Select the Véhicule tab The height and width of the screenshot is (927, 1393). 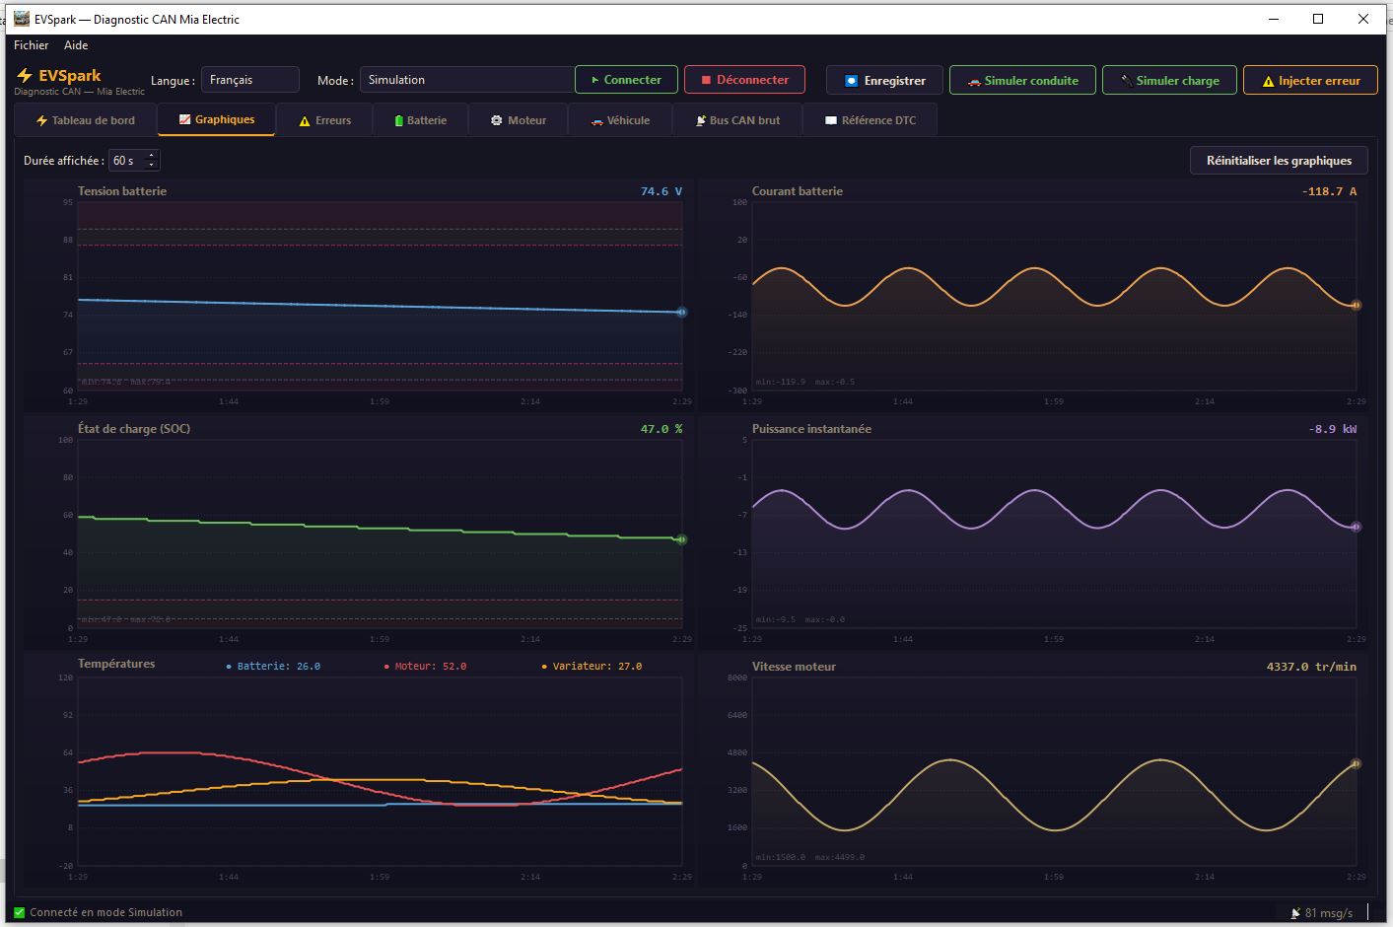[x=620, y=120]
